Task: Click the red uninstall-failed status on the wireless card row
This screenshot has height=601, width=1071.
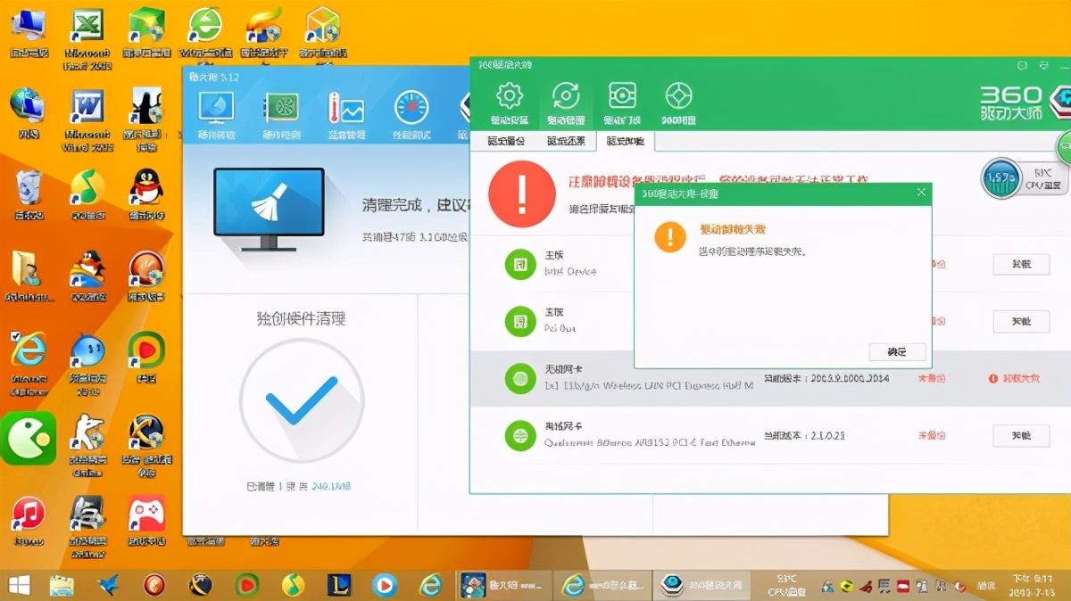Action: [x=1014, y=378]
